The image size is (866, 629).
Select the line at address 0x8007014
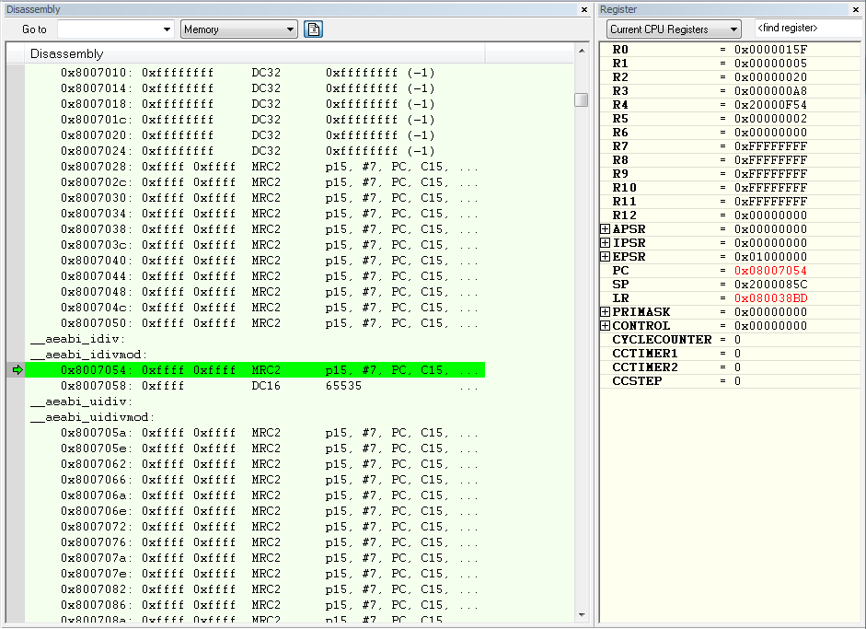tap(255, 87)
